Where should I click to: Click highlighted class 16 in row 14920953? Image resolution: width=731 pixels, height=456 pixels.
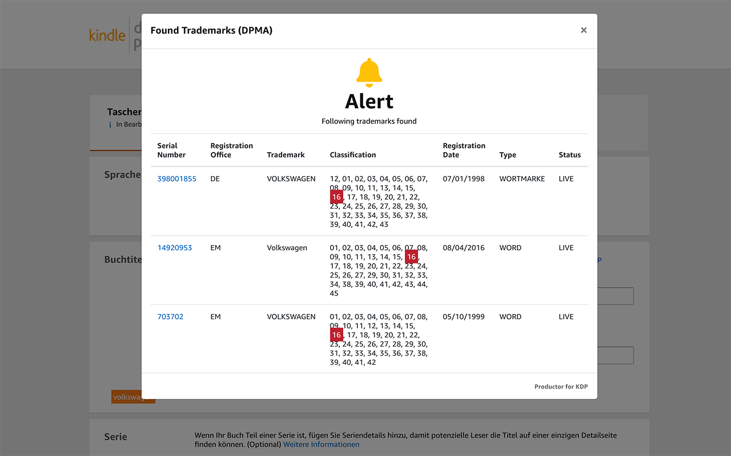point(411,257)
